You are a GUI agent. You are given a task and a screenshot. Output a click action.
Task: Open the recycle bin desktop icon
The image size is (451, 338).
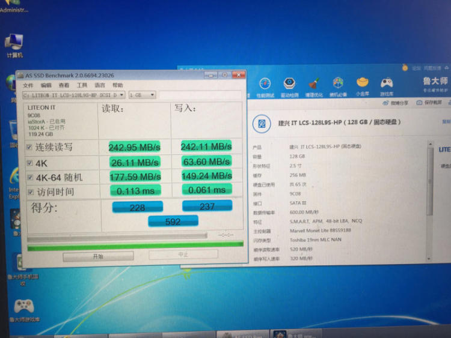(13, 135)
